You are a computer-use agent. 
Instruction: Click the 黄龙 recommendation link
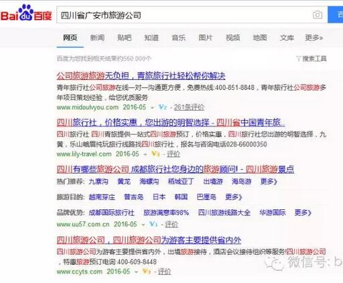(124, 181)
